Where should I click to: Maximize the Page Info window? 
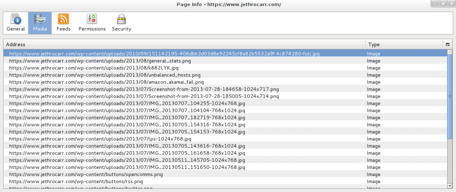443,4
